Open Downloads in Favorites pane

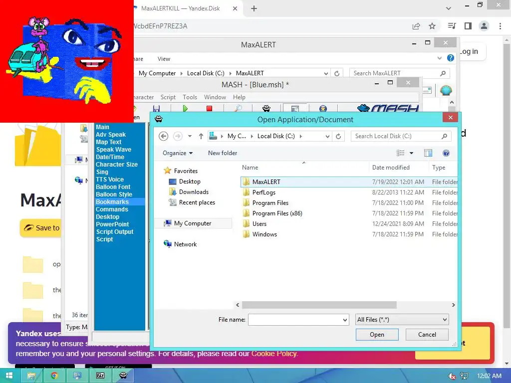point(194,192)
